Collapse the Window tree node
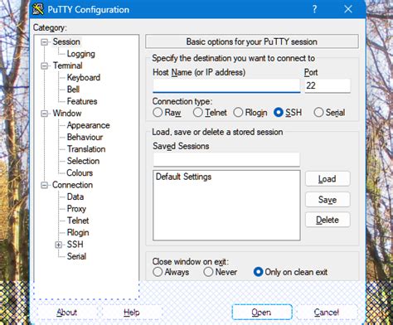This screenshot has width=393, height=325. click(44, 114)
